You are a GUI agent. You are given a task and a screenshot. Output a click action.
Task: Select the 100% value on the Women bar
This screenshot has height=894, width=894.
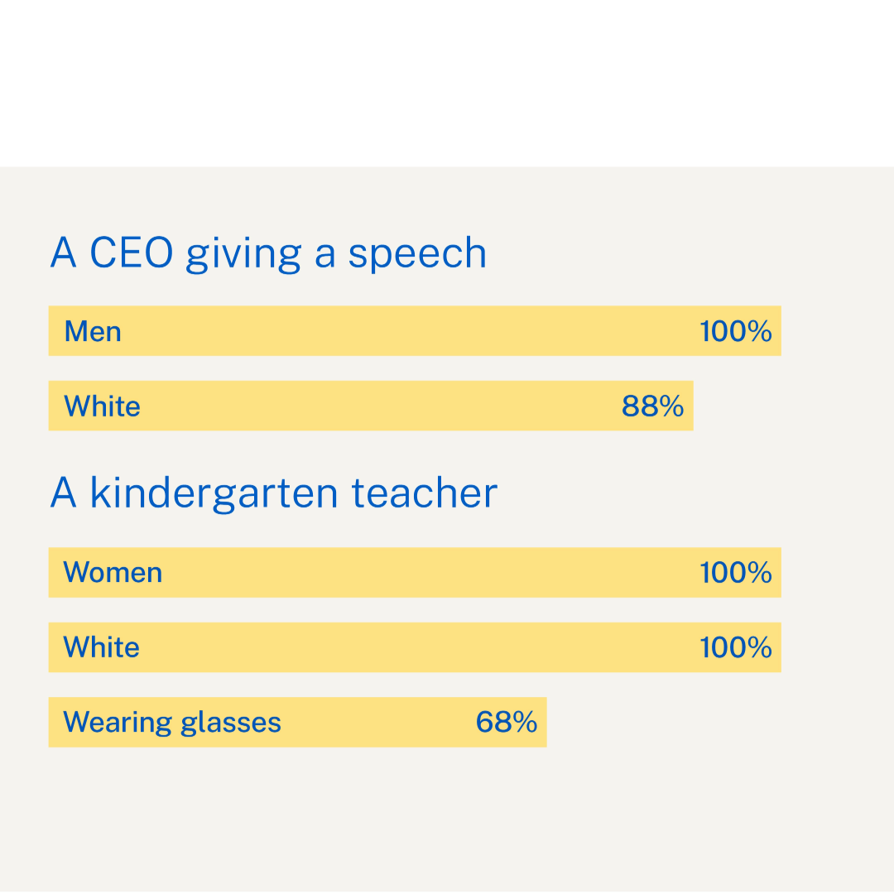(x=735, y=573)
